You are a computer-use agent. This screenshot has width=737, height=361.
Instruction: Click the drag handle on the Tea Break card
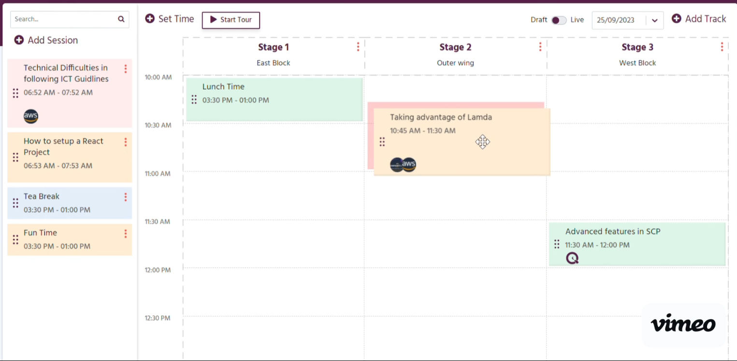point(15,203)
